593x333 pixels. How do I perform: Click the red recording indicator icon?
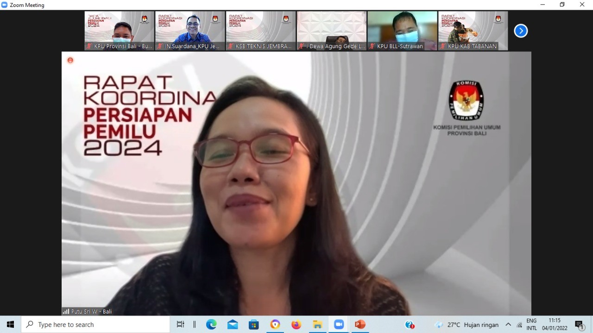pos(70,60)
